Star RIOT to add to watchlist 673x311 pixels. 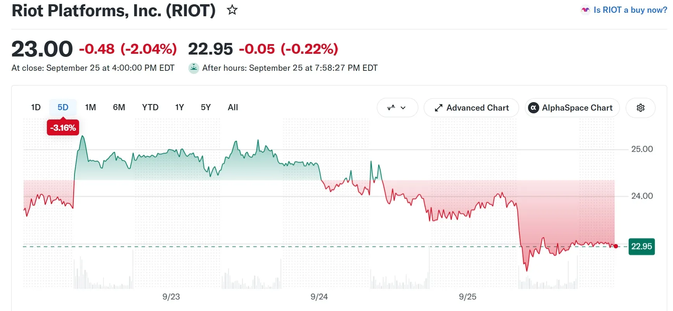pos(232,10)
